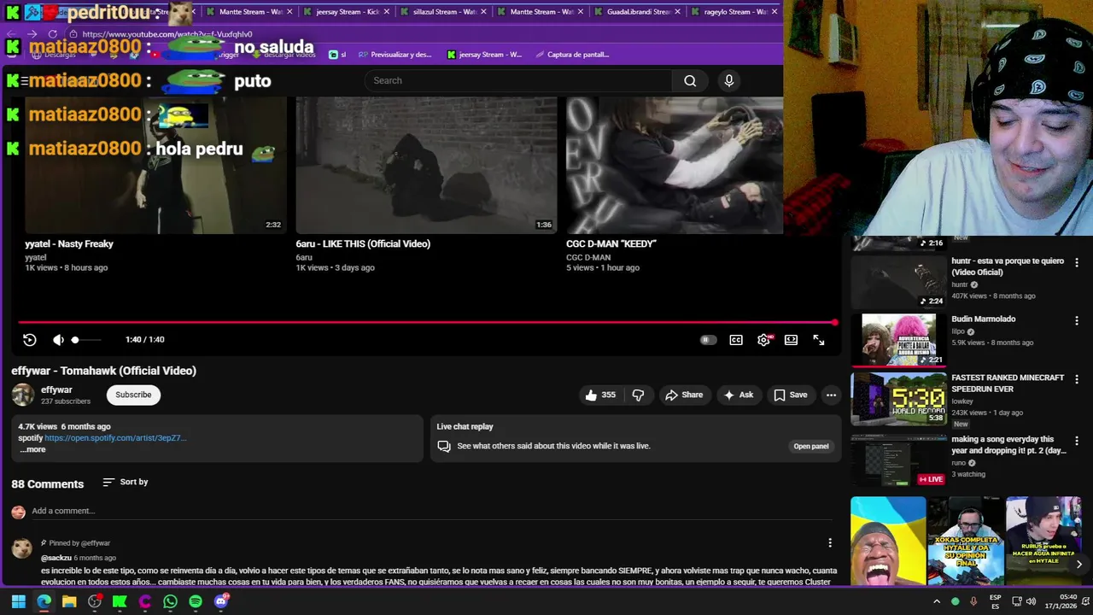Open OBS Studio from the taskbar
Screen dimensions: 1093x615
point(95,601)
